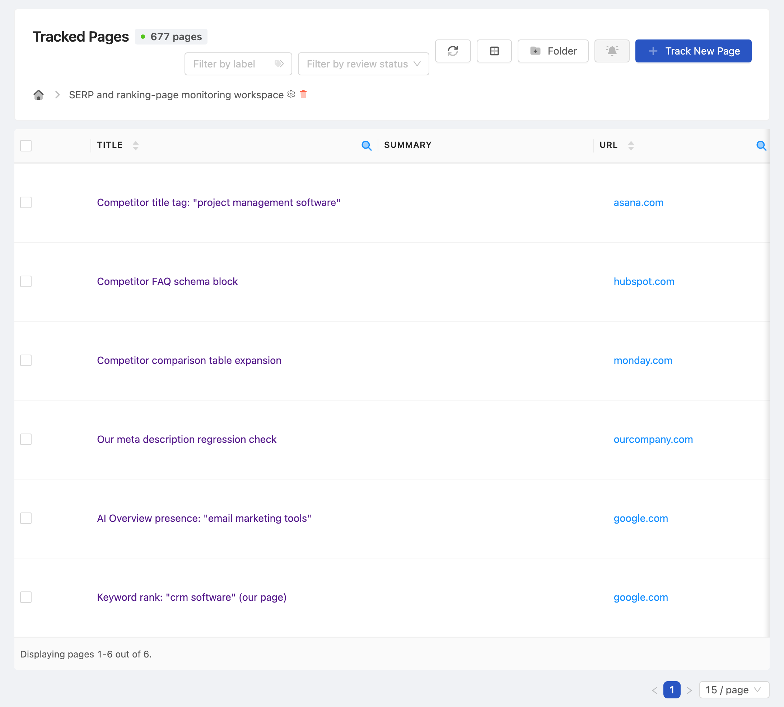The image size is (784, 707).
Task: Go to next page arrow
Action: 689,690
